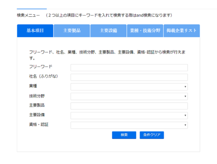Click the 主要設備 dropdown arrow icon
The image size is (217, 164).
(185, 115)
